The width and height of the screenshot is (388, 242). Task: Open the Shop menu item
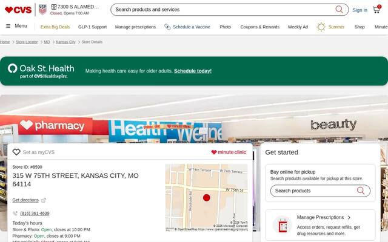[360, 27]
